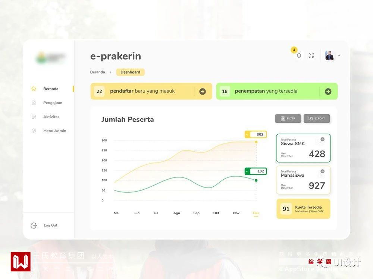The width and height of the screenshot is (373, 279).
Task: Click the Log Out arrow icon
Action: click(x=34, y=225)
